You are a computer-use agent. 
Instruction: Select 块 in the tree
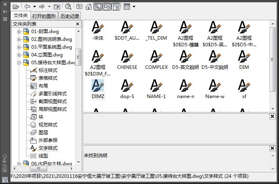[41, 117]
